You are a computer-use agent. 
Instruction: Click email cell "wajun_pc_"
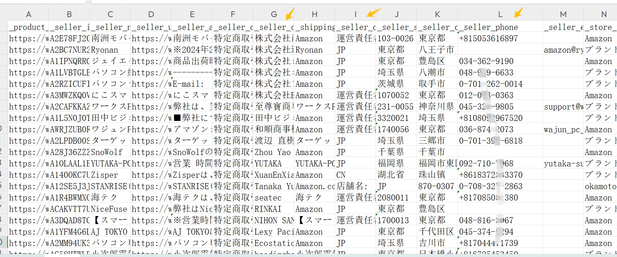coord(563,129)
